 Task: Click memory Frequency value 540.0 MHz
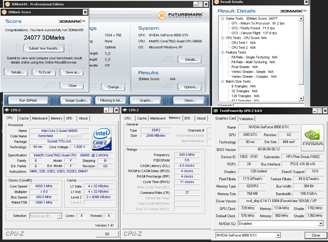point(187,155)
